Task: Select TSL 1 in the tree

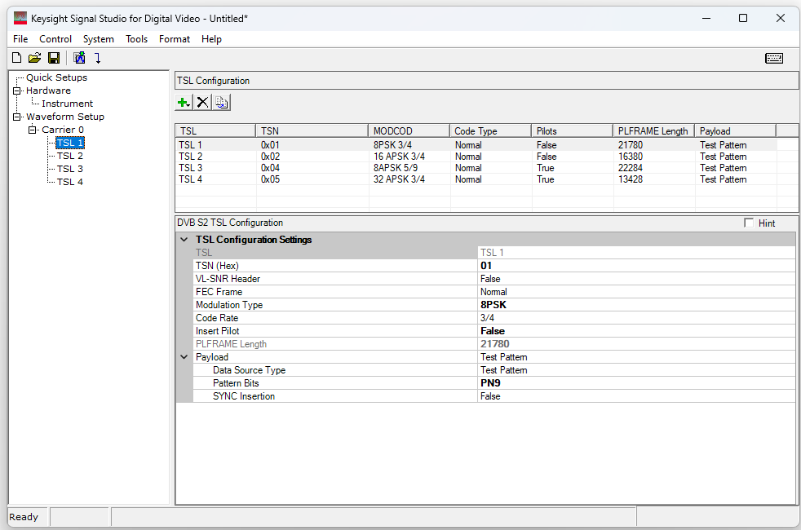Action: pos(70,143)
